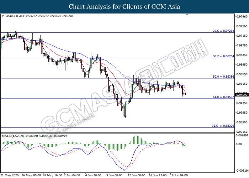Select the 23.6 = 0.97284 Fibonacci label
The width and height of the screenshot is (249, 178).
click(223, 31)
